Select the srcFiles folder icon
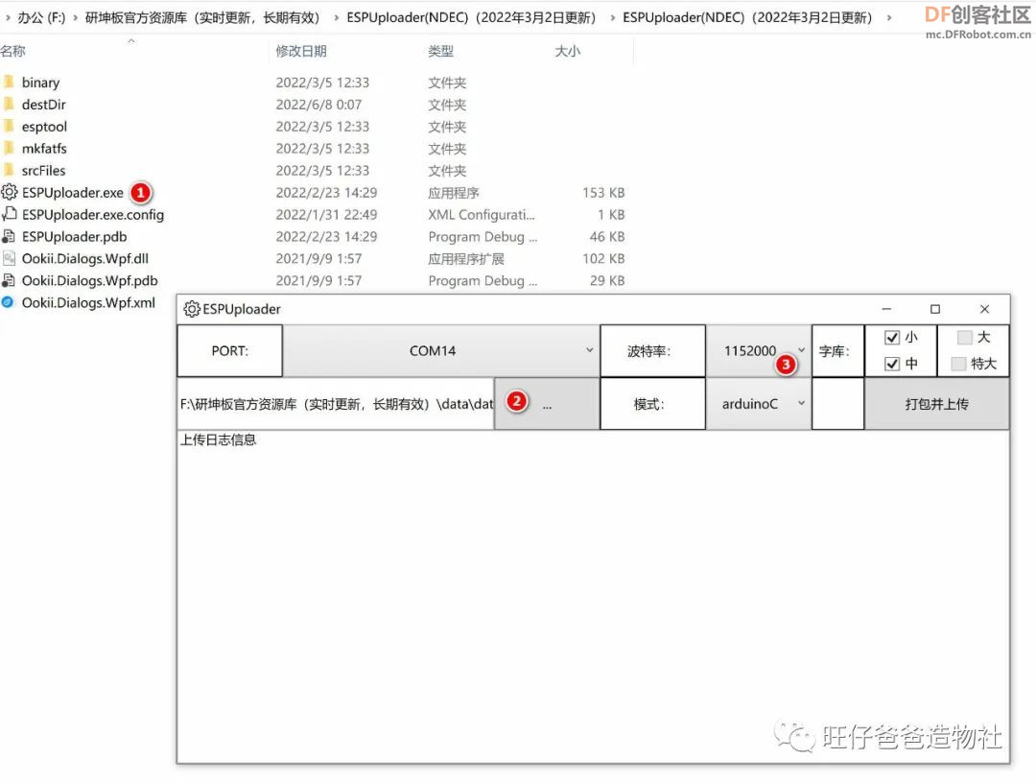Screen dimensions: 1036x783 pyautogui.click(x=9, y=170)
